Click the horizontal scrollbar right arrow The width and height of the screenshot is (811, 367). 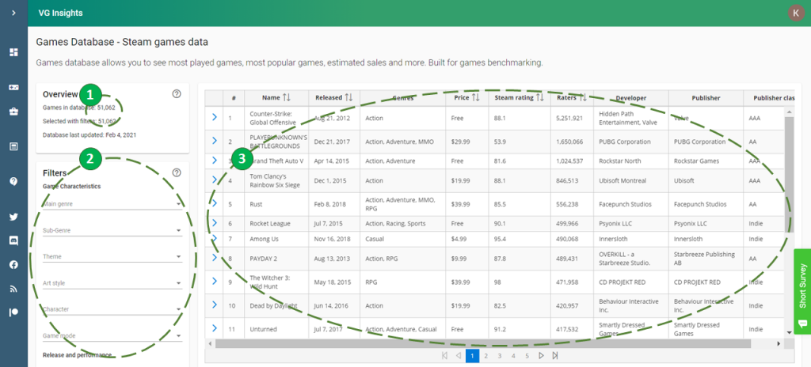(779, 344)
